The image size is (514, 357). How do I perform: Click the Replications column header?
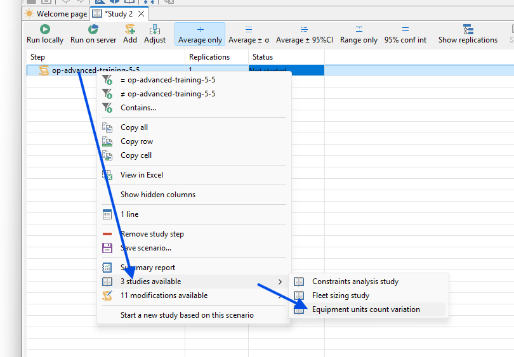(x=216, y=57)
